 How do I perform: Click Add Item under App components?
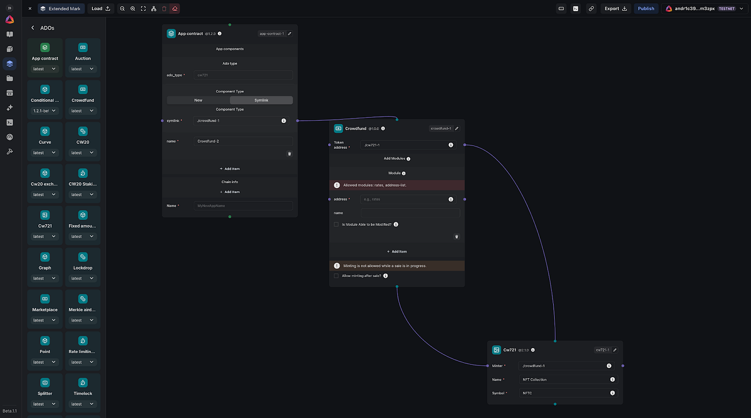230,168
